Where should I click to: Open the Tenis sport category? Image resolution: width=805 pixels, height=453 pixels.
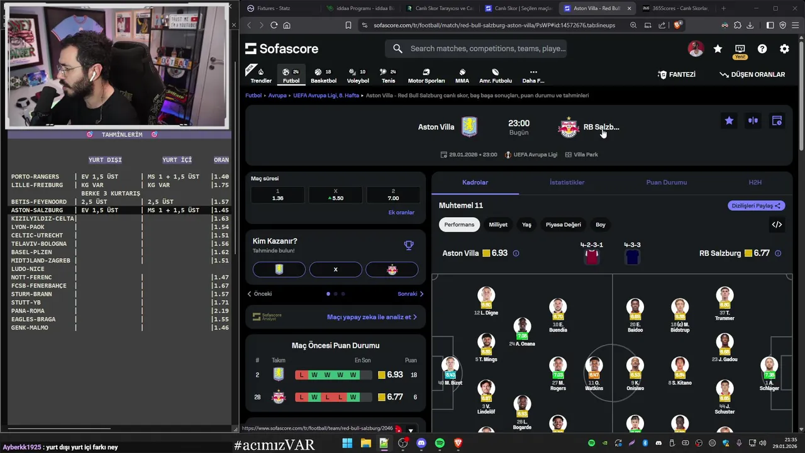(388, 75)
